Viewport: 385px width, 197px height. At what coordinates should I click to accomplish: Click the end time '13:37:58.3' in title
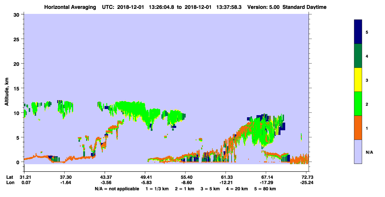click(229, 7)
